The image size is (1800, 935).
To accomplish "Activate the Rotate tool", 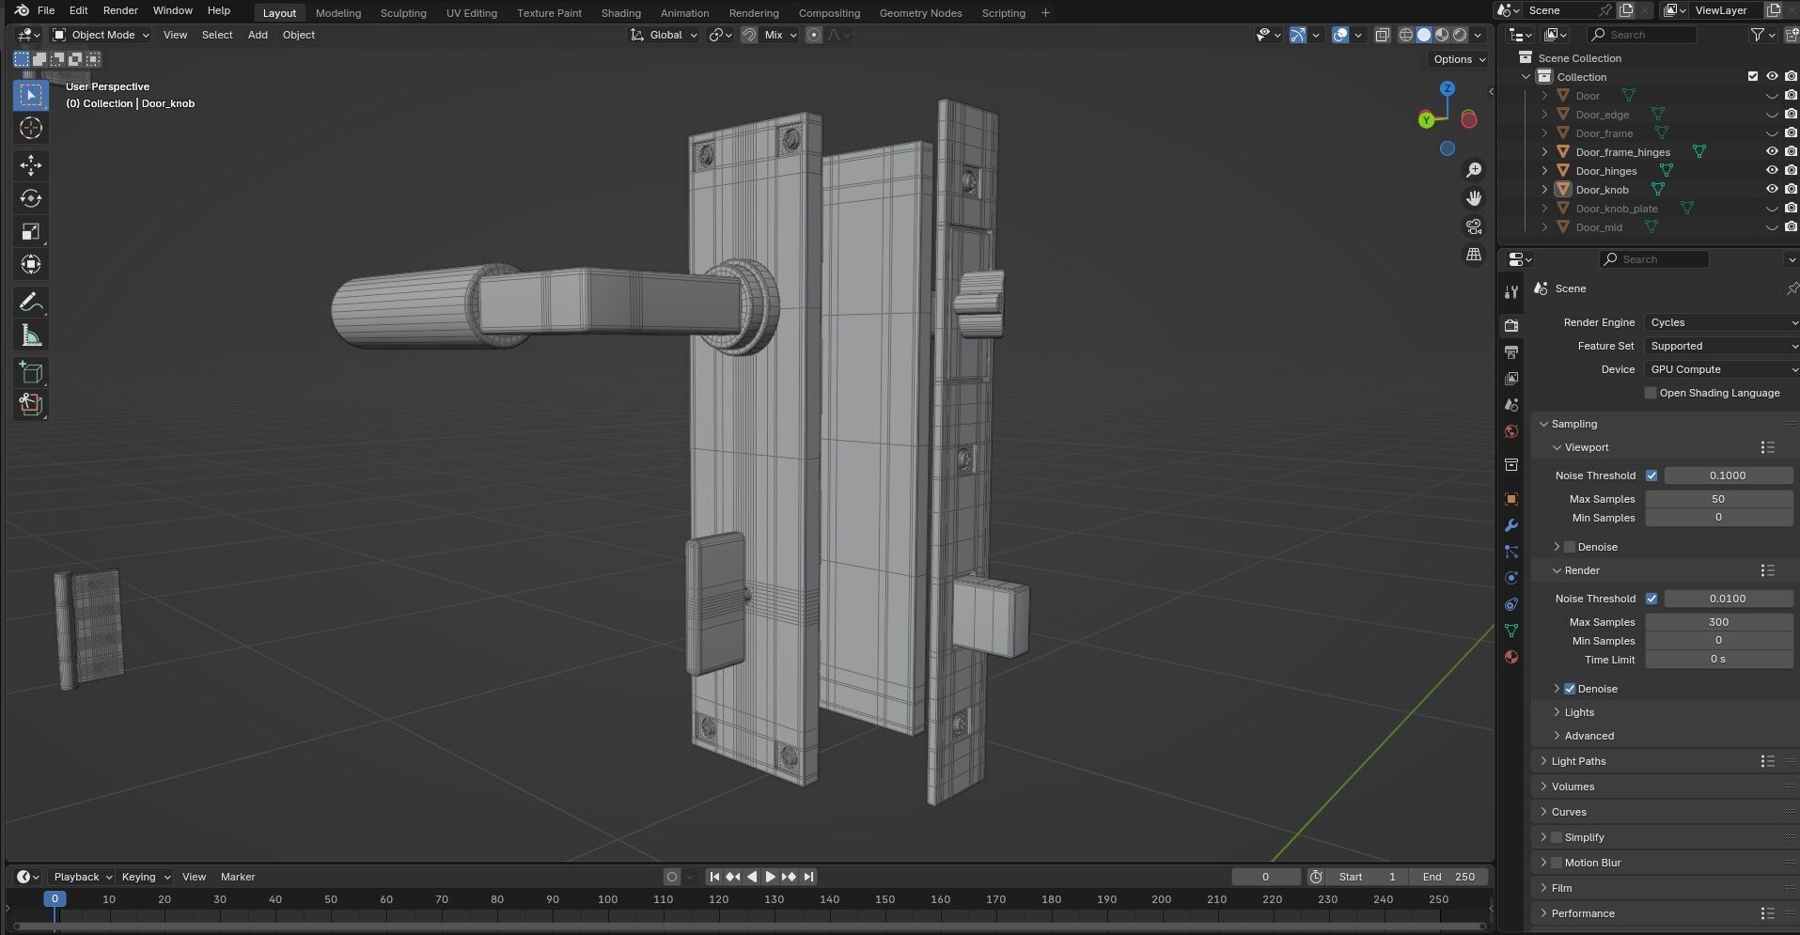I will 30,198.
